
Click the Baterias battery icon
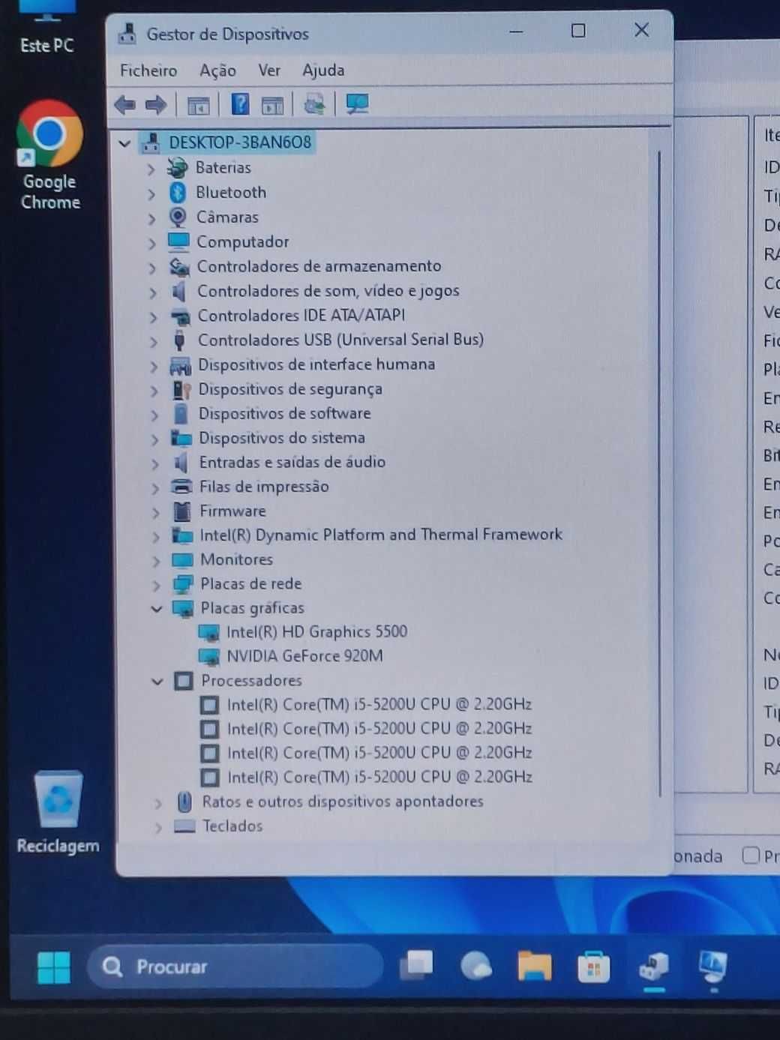point(177,168)
